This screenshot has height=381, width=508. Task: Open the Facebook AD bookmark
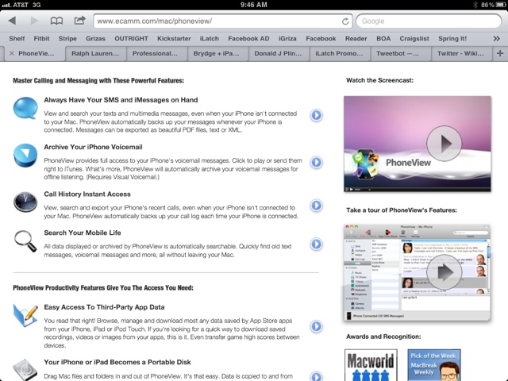click(248, 39)
